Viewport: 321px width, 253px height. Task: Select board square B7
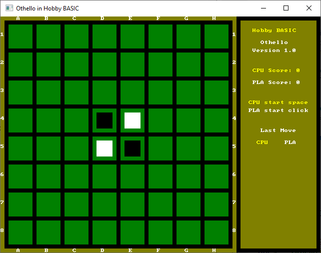(48, 204)
